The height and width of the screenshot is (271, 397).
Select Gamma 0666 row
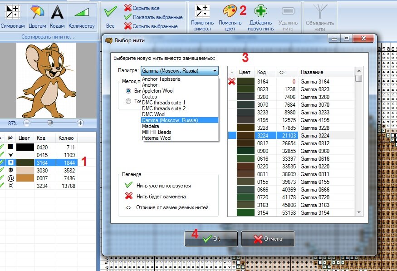tap(291, 189)
